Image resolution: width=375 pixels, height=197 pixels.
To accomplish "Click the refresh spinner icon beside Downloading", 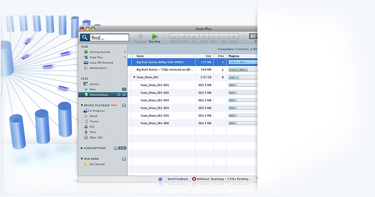I will (119, 95).
